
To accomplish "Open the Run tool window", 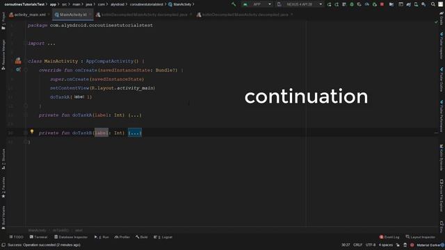I will point(102,237).
